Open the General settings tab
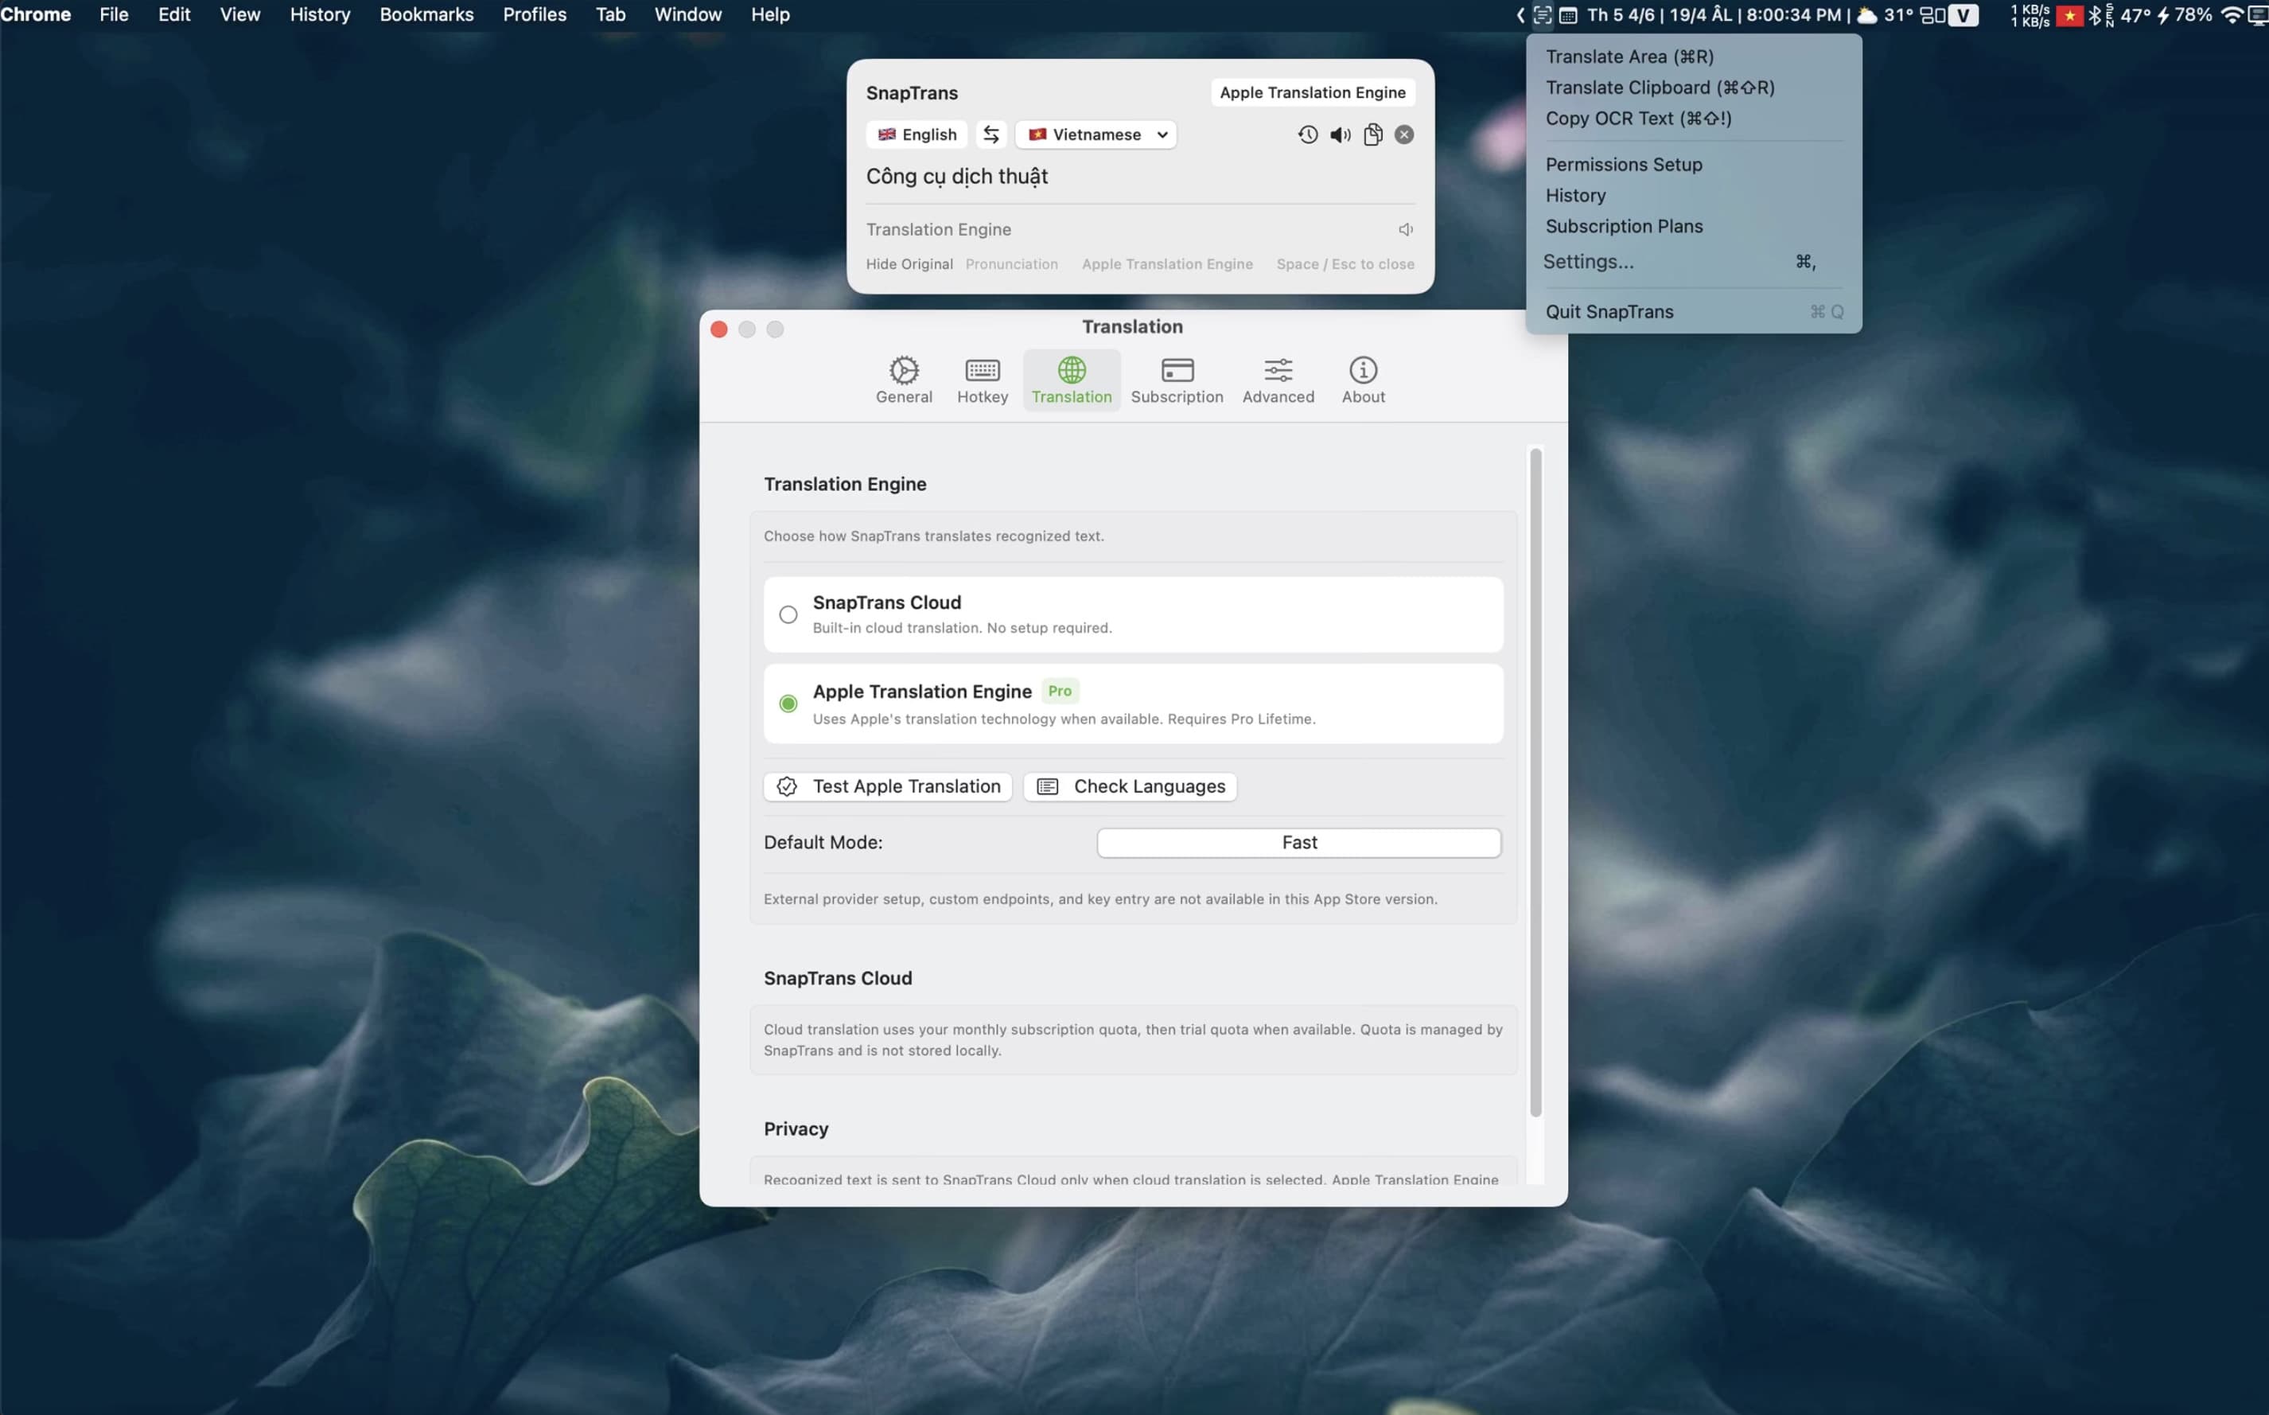This screenshot has height=1415, width=2269. tap(904, 380)
